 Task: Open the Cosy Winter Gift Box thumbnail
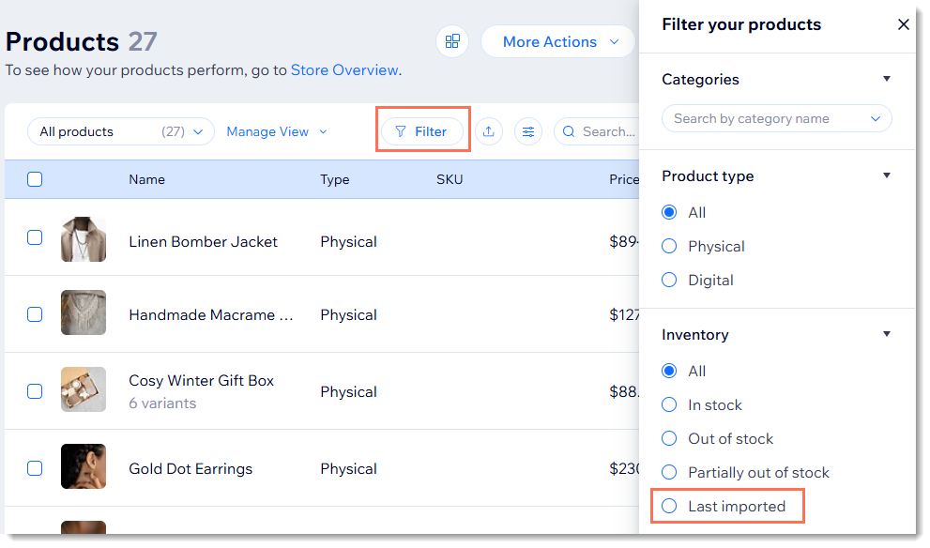[84, 389]
